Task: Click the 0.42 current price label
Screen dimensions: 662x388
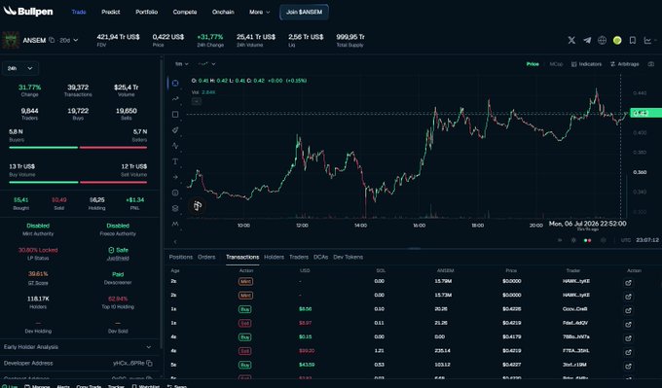Action: [645, 113]
